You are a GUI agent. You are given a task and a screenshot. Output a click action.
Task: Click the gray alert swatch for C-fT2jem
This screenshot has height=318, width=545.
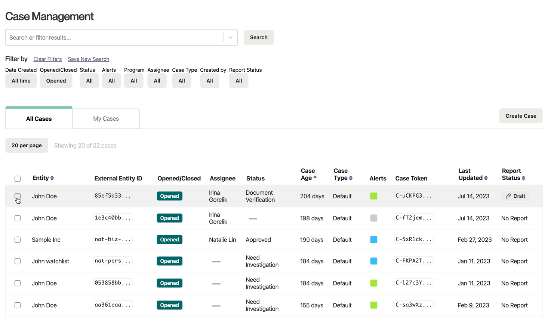pos(374,218)
